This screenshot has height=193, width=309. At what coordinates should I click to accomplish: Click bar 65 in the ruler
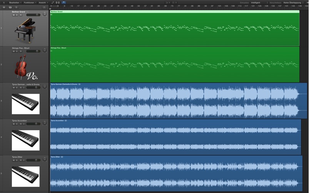(x=159, y=6)
